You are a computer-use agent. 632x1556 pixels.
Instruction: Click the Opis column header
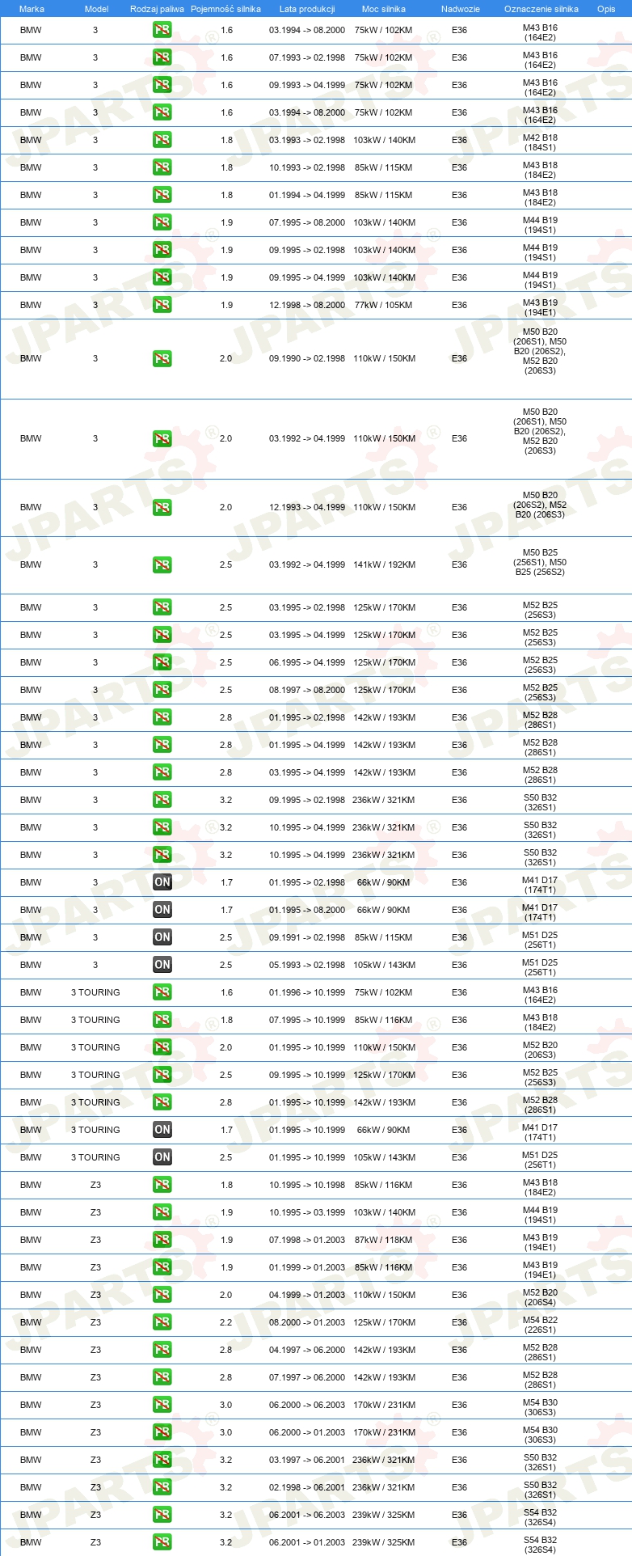606,9
